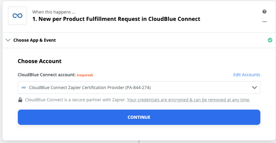Click the Choose Account heading
Image resolution: width=276 pixels, height=143 pixels.
click(39, 61)
